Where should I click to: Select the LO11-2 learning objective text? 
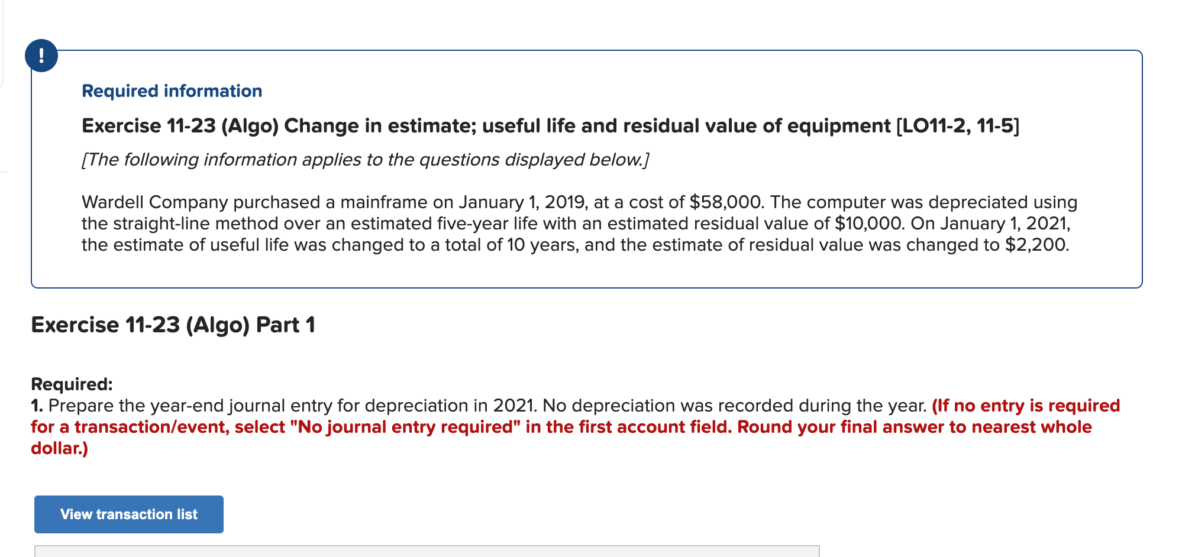tap(959, 125)
